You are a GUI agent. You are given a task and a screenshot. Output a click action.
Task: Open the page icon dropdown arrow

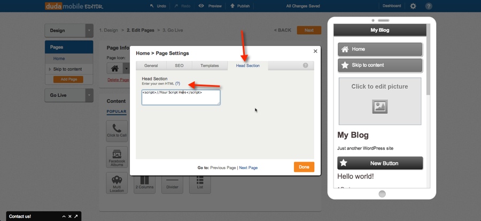coord(126,68)
